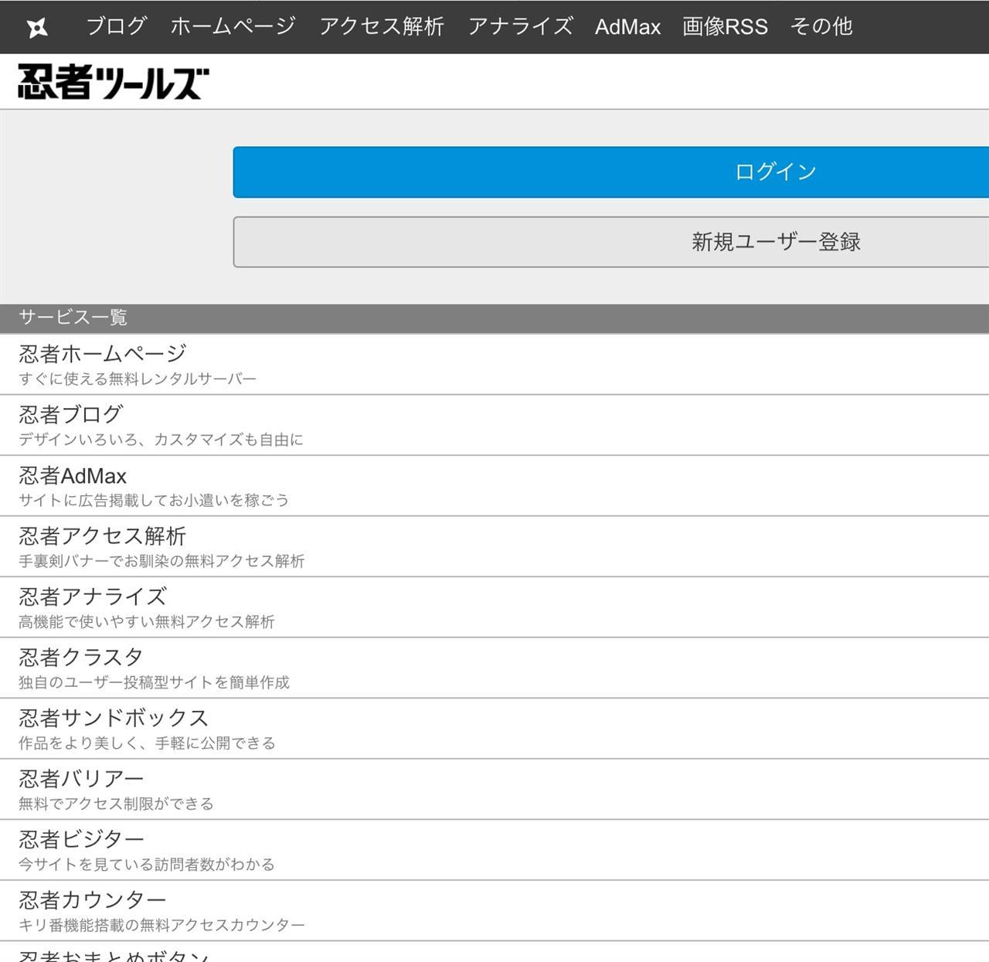
Task: Click text 今サイトを見ている訪問者数がわかる
Action: coord(147,864)
